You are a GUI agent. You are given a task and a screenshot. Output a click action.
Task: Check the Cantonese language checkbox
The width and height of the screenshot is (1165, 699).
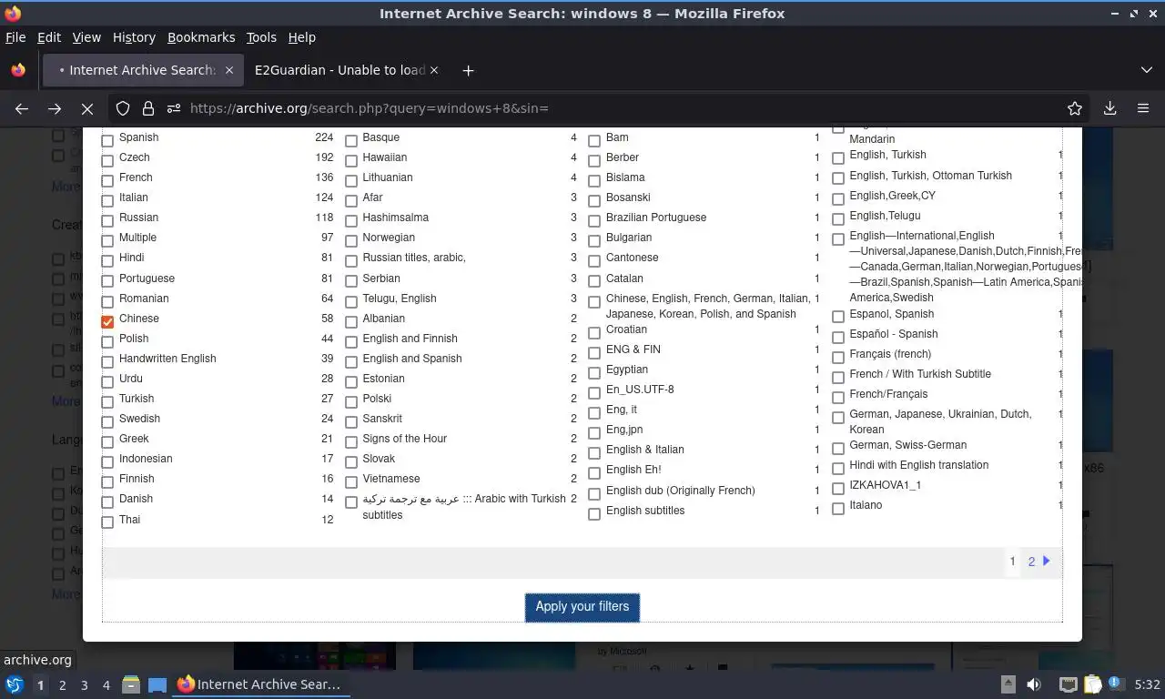594,260
